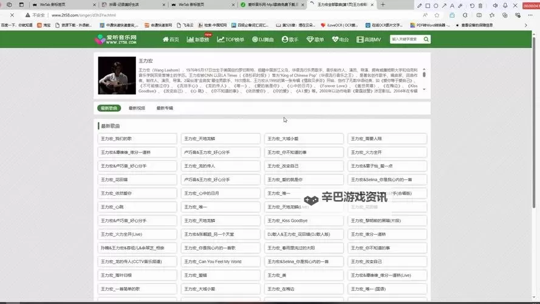The image size is (540, 304).
Task: Open song 王力宏_Kiss Goodbye
Action: click(x=304, y=221)
